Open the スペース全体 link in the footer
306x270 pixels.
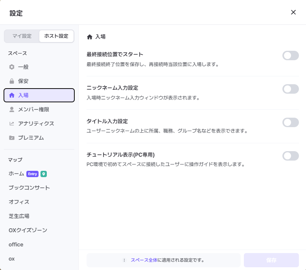coord(144,260)
